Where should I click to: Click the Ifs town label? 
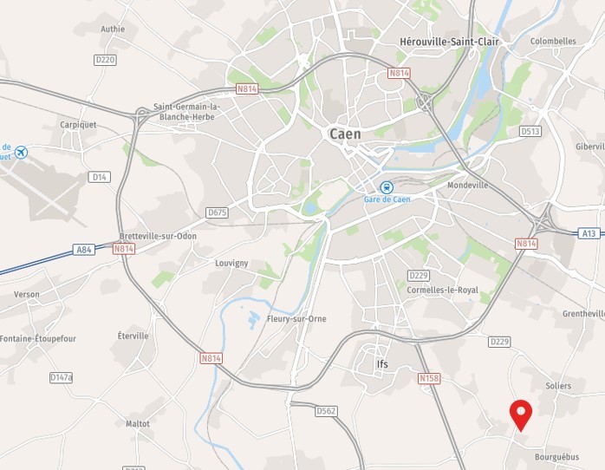coord(382,364)
